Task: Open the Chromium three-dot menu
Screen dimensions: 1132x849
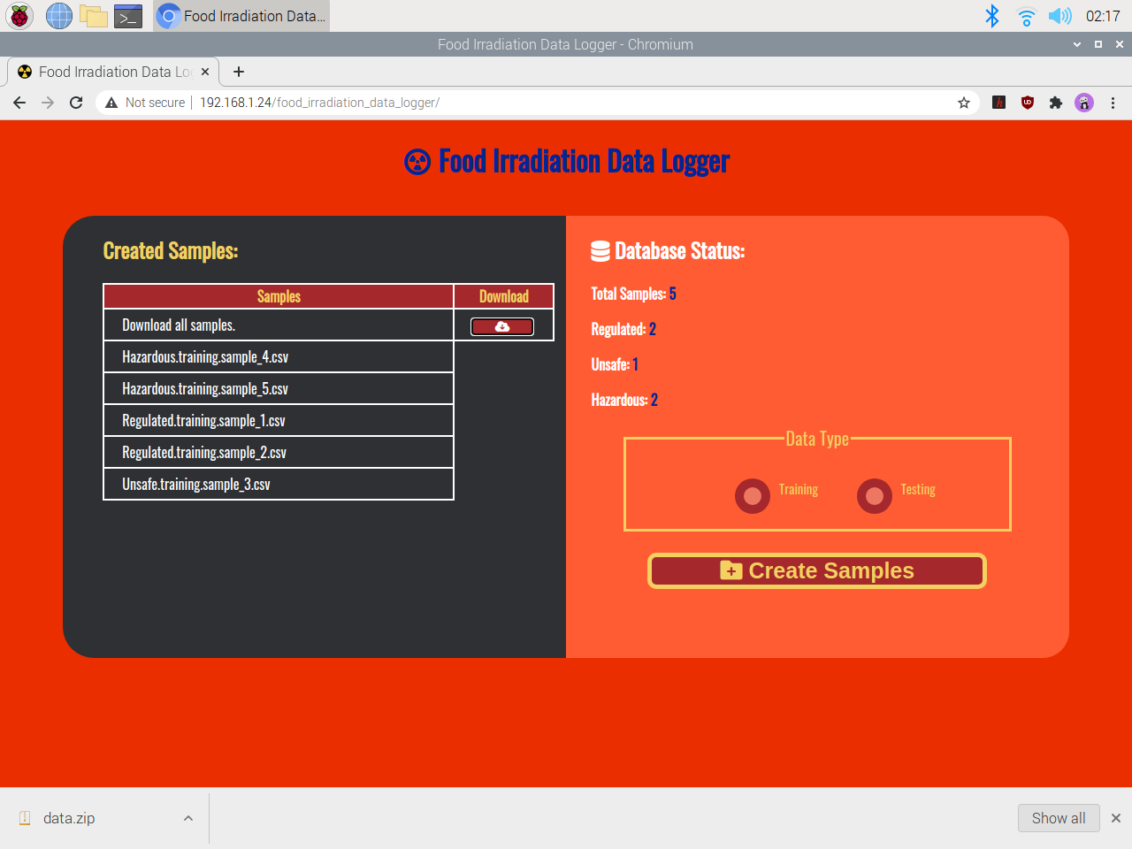Action: [x=1113, y=103]
